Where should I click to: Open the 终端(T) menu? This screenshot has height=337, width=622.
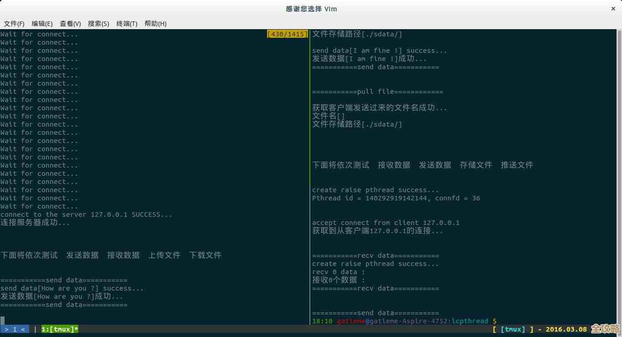pyautogui.click(x=127, y=23)
